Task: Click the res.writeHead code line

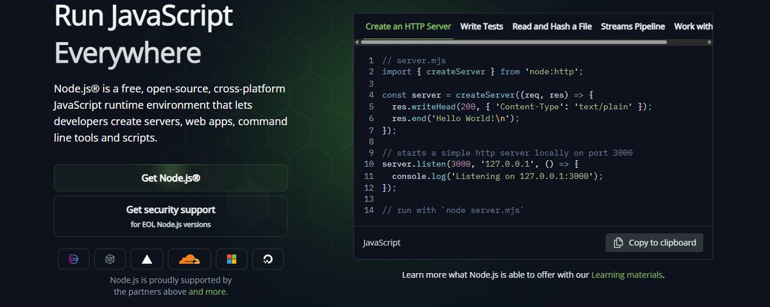Action: click(522, 106)
